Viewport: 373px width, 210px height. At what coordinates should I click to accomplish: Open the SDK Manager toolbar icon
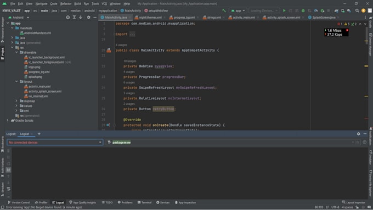[x=349, y=10]
